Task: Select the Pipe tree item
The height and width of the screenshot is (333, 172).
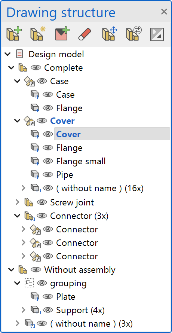Action: [65, 175]
